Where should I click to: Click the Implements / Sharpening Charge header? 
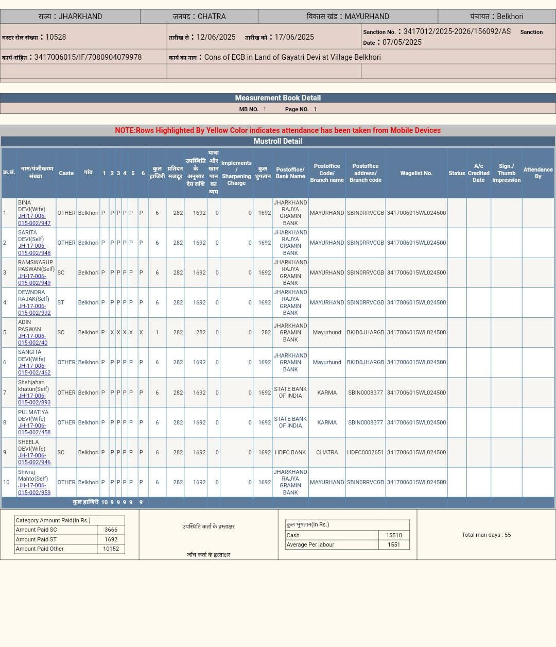pyautogui.click(x=236, y=173)
